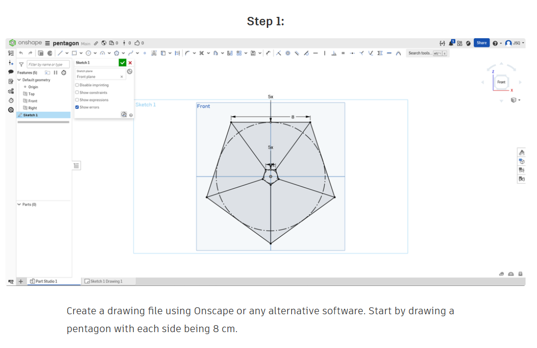Select the polygon sketch tool
This screenshot has width=537, height=348.
coord(116,53)
